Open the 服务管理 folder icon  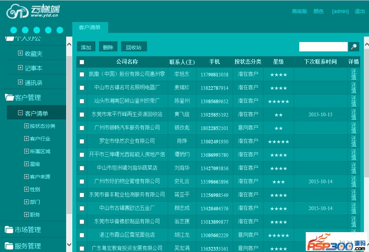click(x=9, y=246)
